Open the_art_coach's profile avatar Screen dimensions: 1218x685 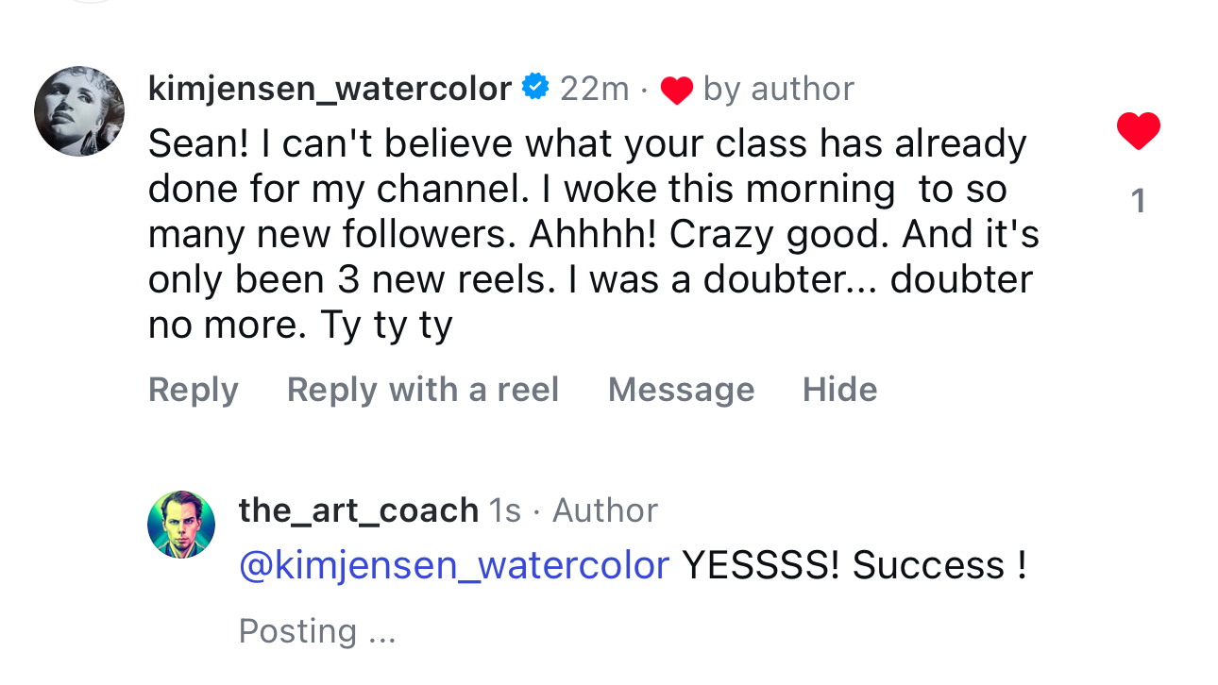pyautogui.click(x=181, y=525)
